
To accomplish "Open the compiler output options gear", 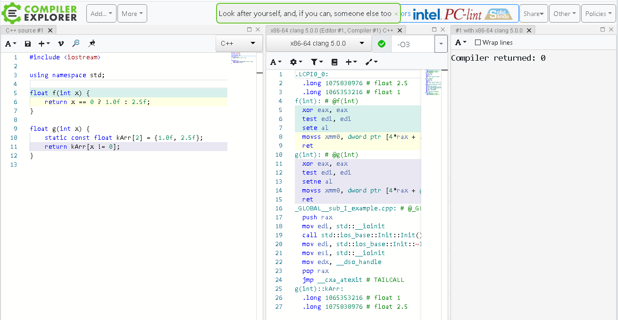I will (x=295, y=62).
